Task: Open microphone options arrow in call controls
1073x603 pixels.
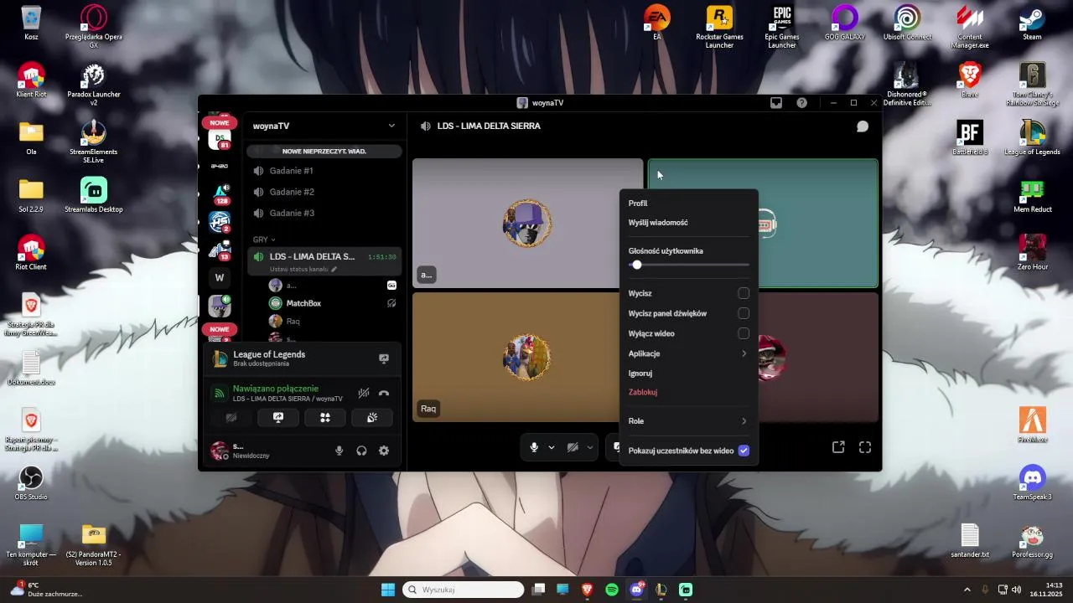Action: [x=552, y=447]
